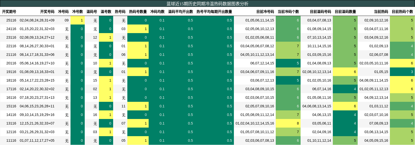Click current hot numbers 04,05,09,15,16
The width and height of the screenshot is (415, 145).
(376, 140)
